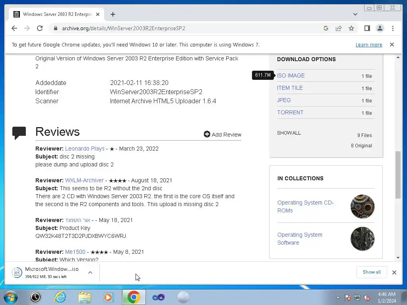Open the taskbar clock showing 4:46 AM

pyautogui.click(x=387, y=297)
